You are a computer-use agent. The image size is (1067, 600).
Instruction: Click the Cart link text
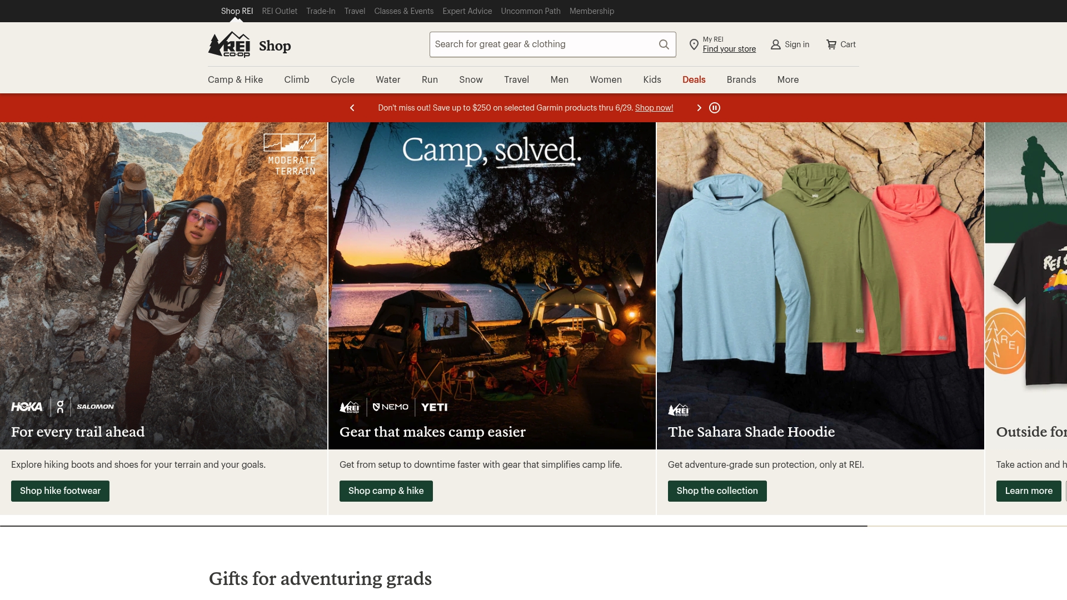coord(848,44)
